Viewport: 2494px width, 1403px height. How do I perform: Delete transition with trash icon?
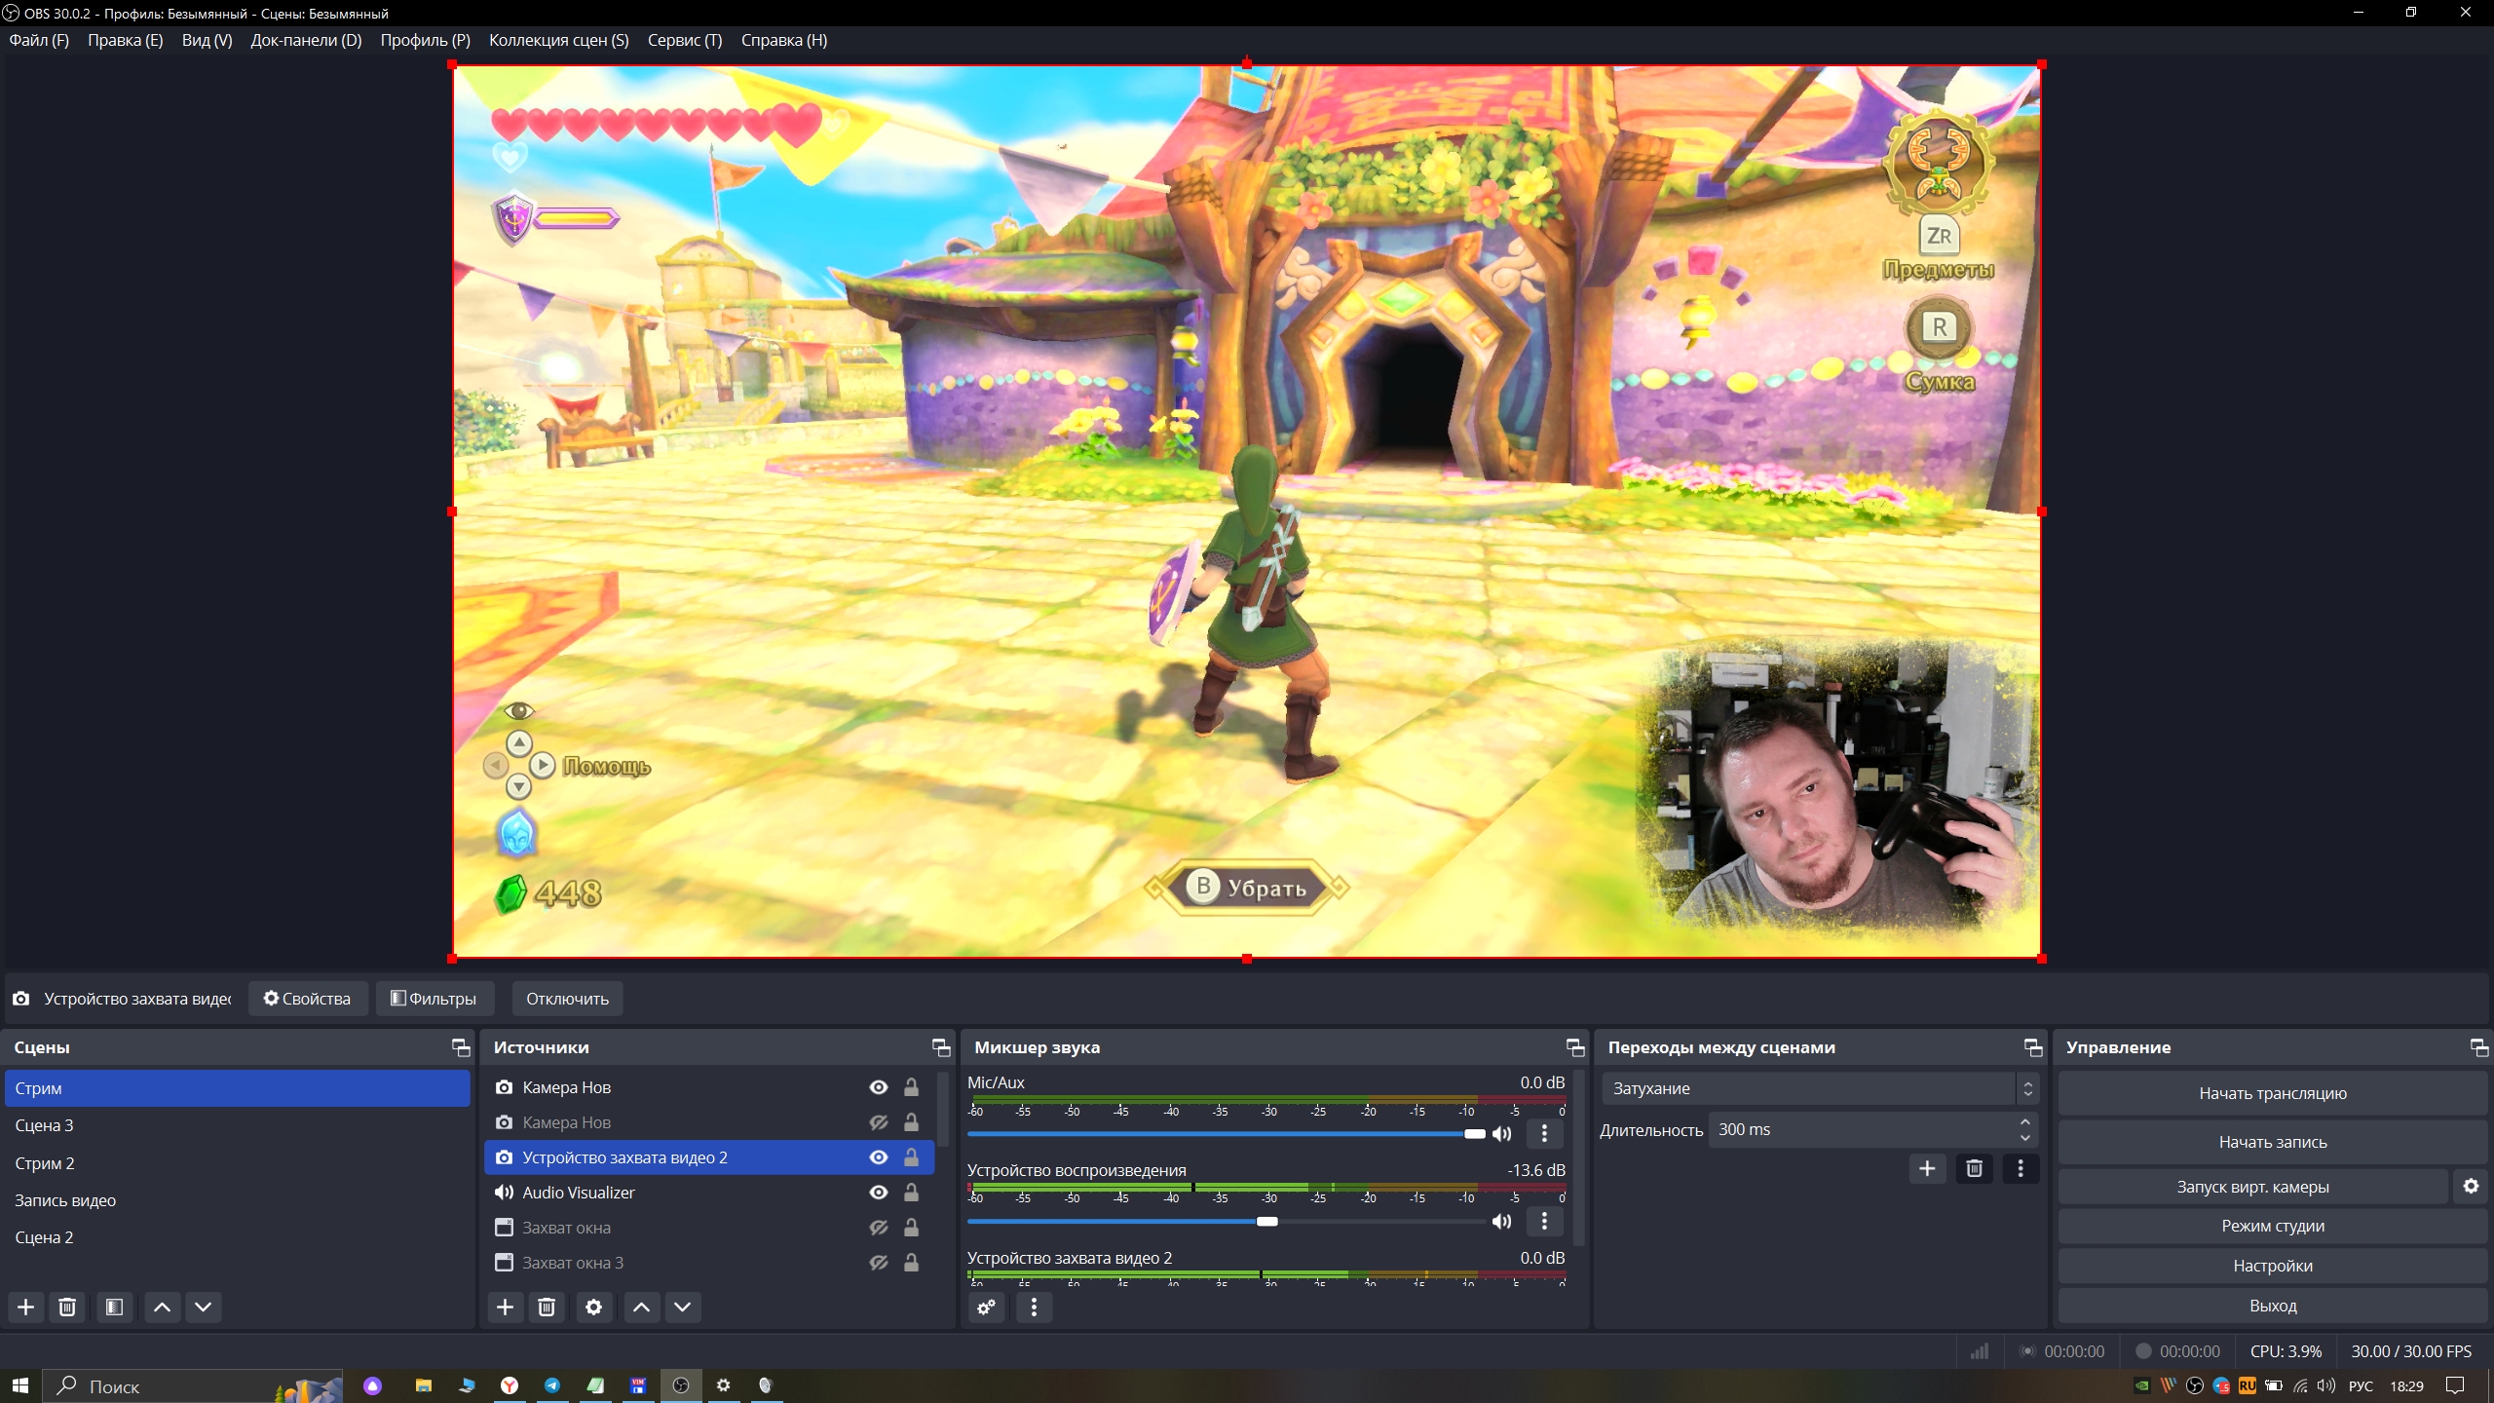point(1975,1168)
